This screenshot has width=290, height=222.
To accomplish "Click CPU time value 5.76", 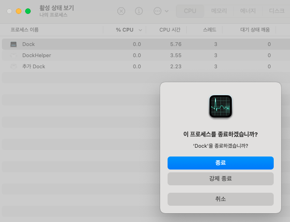I will (175, 44).
